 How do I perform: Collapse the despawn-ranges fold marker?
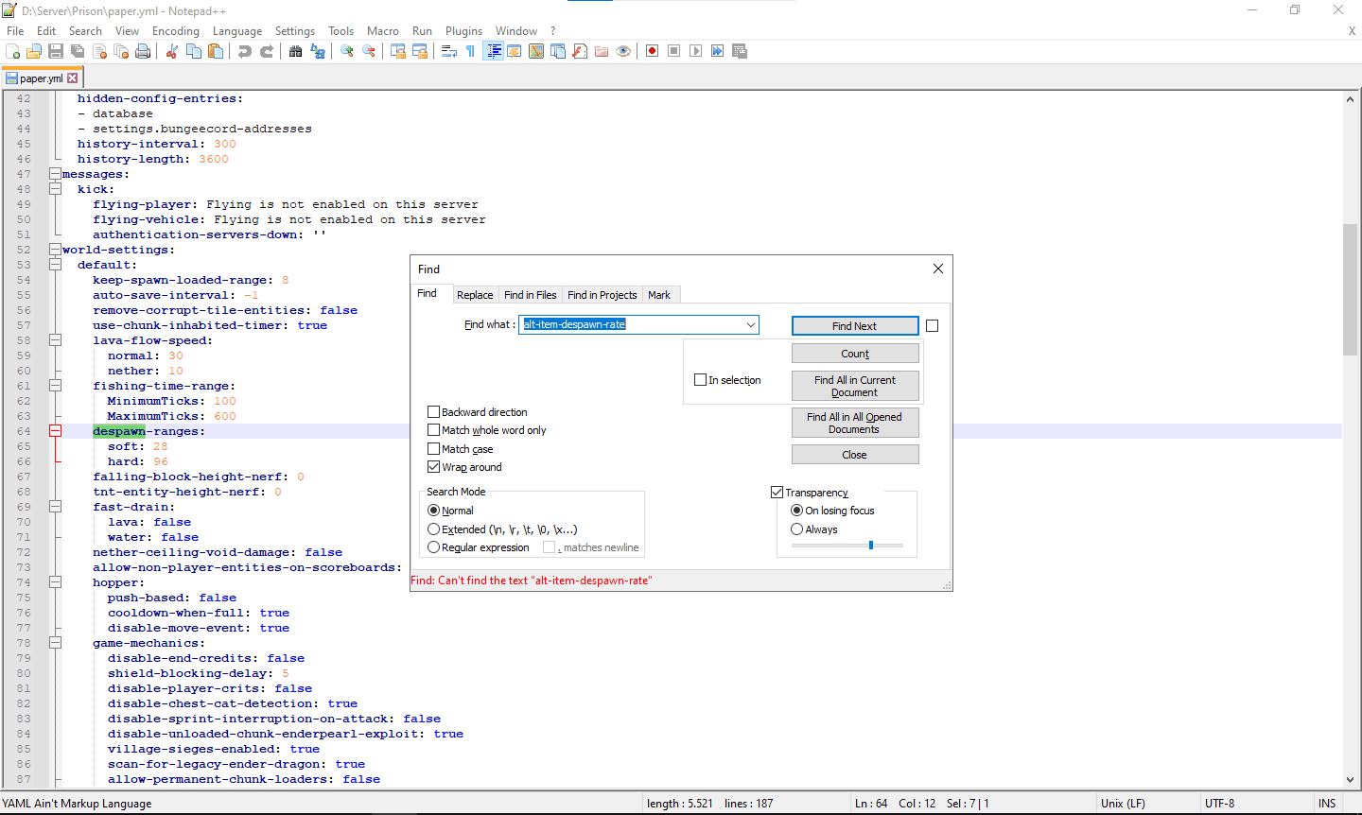pyautogui.click(x=55, y=431)
